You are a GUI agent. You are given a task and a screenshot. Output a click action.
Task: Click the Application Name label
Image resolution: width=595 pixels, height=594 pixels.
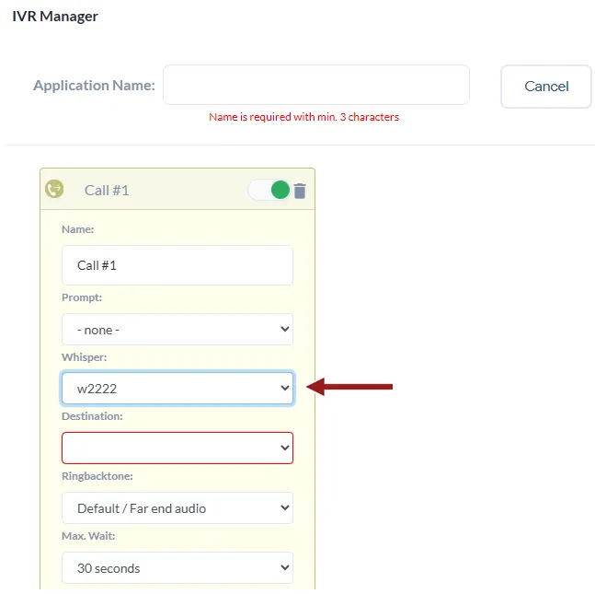click(x=94, y=86)
